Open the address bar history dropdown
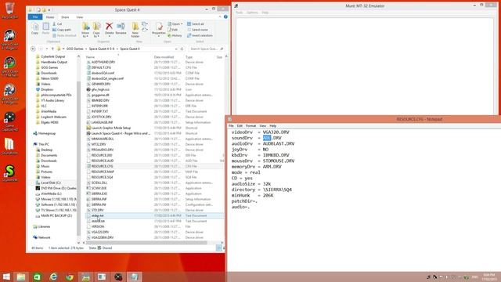 [x=176, y=49]
